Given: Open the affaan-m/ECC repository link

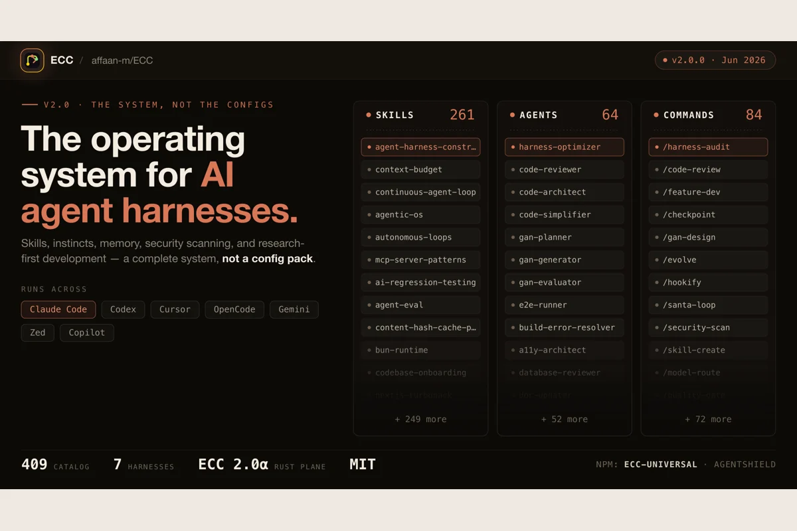Looking at the screenshot, I should click(x=122, y=60).
